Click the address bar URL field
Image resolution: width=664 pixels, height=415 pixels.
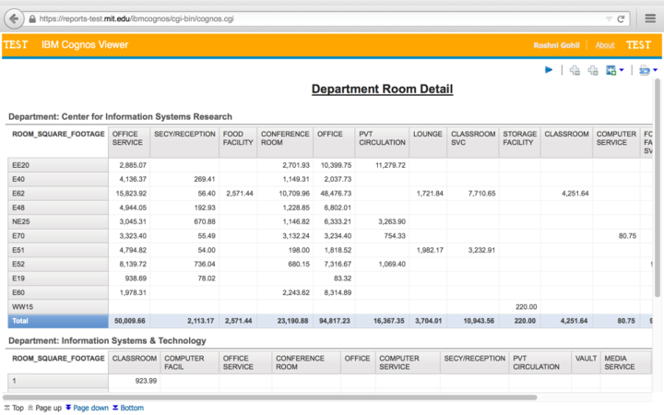[277, 18]
